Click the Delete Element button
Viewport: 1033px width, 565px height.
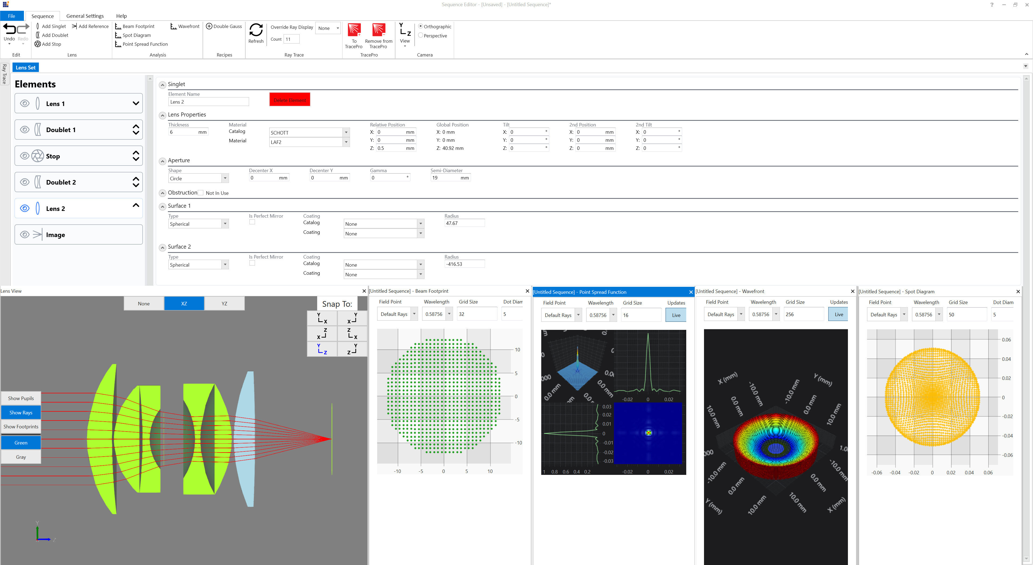(289, 100)
